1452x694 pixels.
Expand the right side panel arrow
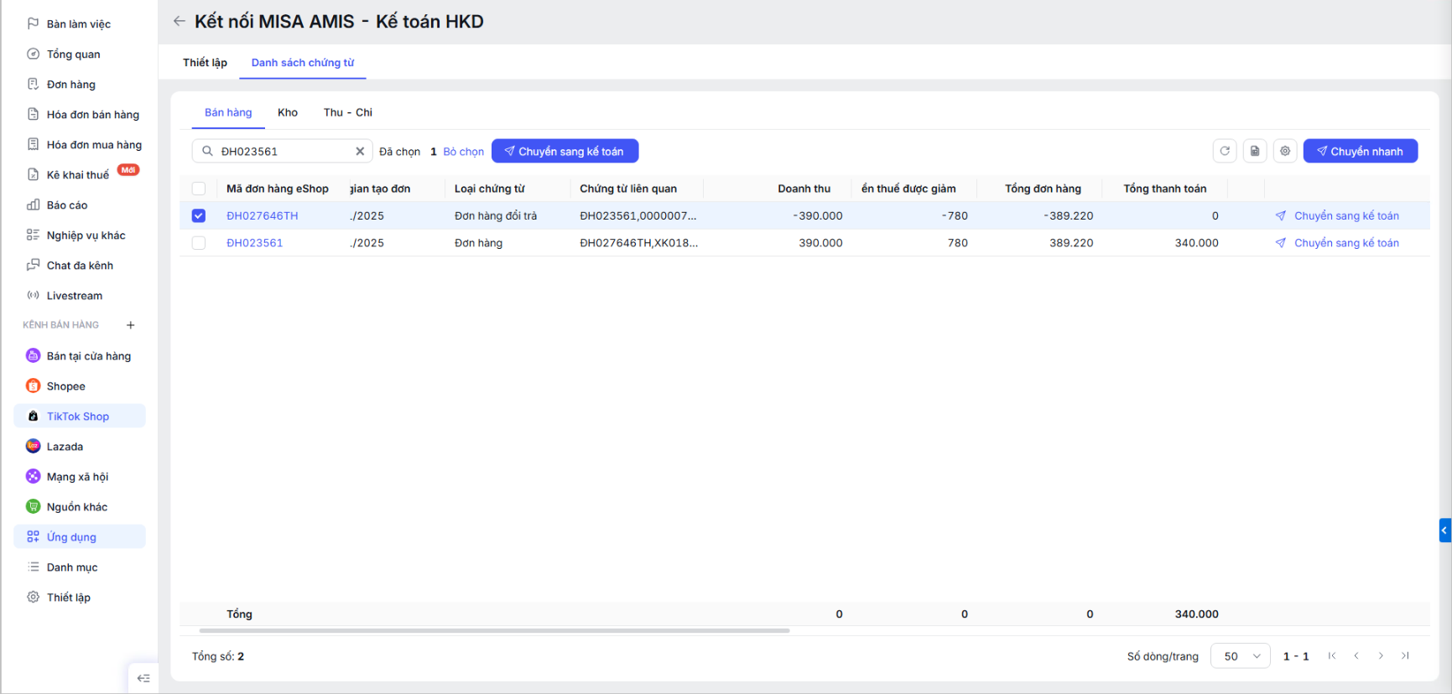coord(1444,531)
